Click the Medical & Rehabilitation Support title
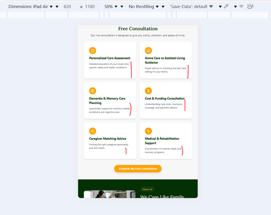Screen dimensions: 271x215 162,141
